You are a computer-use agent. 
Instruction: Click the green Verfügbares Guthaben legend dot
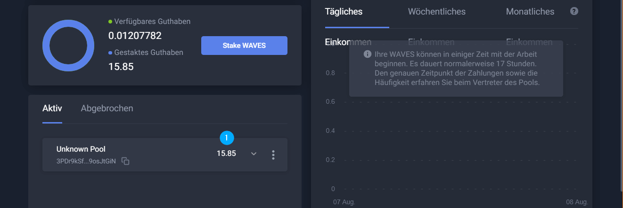click(110, 22)
